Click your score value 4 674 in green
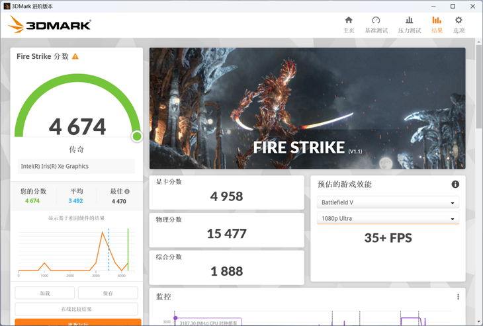Image resolution: width=483 pixels, height=326 pixels. click(32, 201)
